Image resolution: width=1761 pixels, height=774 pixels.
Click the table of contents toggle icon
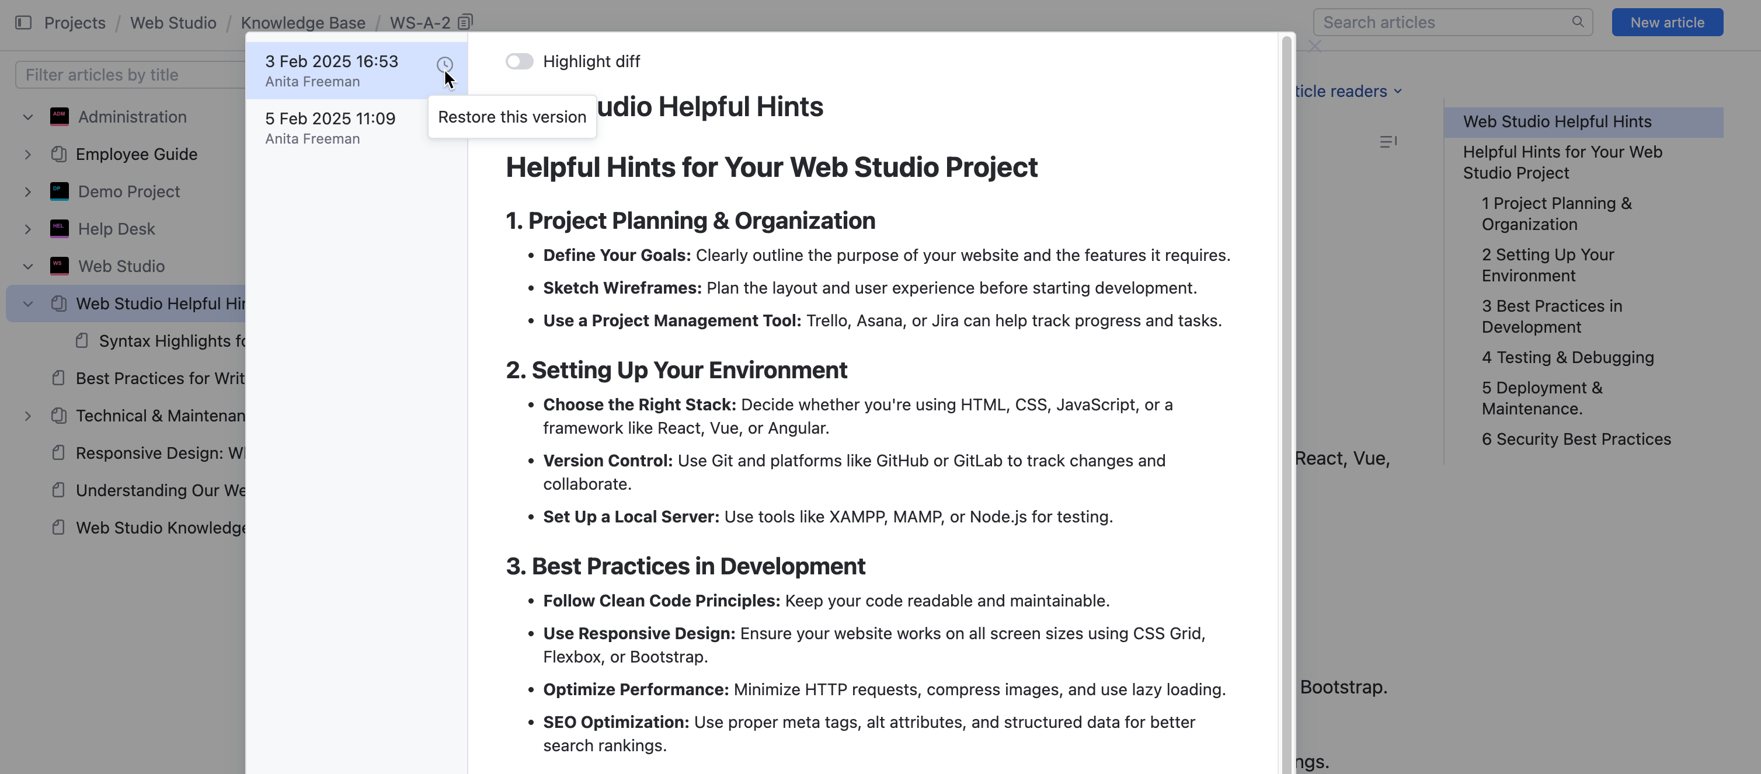click(1387, 141)
